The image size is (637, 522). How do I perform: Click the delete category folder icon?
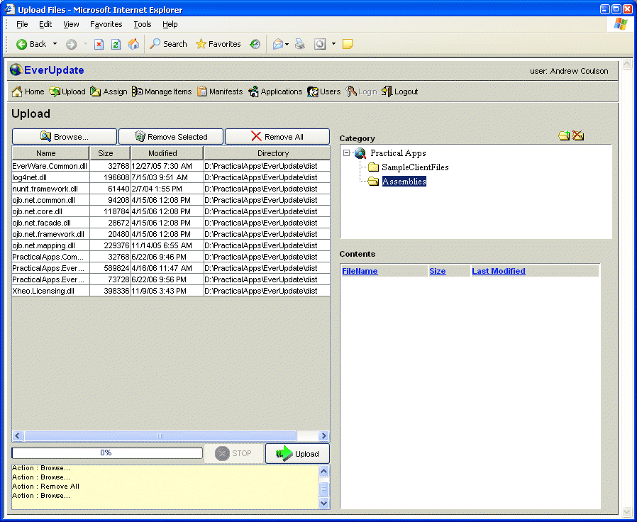[578, 135]
